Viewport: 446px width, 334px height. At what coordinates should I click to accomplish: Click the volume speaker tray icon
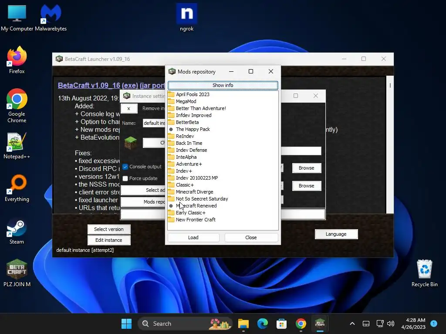[x=391, y=324]
